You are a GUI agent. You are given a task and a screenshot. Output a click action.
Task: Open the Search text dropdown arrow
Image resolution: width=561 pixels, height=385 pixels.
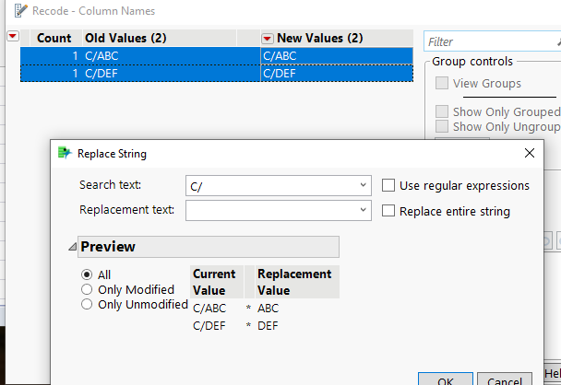click(363, 185)
